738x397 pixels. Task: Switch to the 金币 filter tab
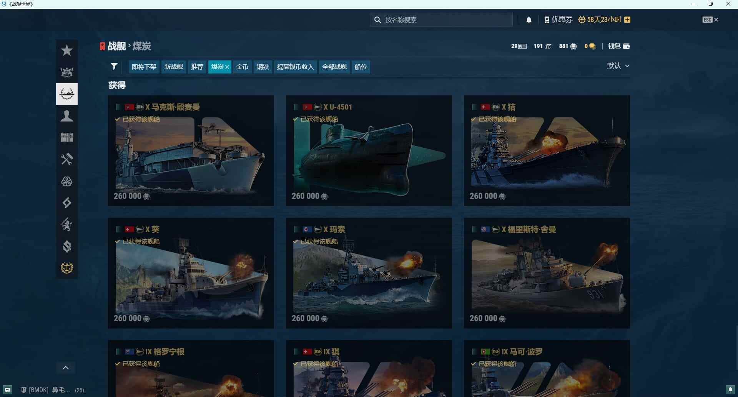pyautogui.click(x=242, y=67)
